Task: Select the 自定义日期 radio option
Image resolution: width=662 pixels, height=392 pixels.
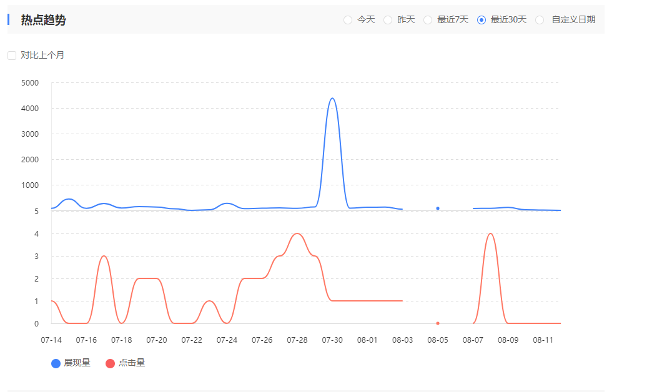Action: (540, 20)
